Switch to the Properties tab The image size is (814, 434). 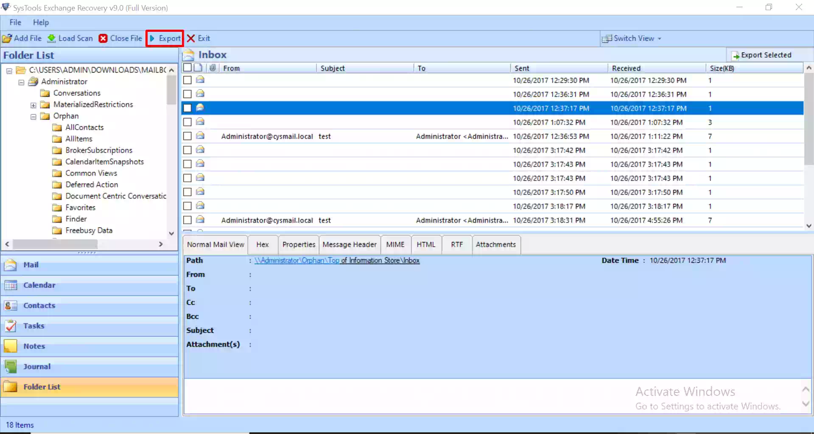(x=299, y=245)
